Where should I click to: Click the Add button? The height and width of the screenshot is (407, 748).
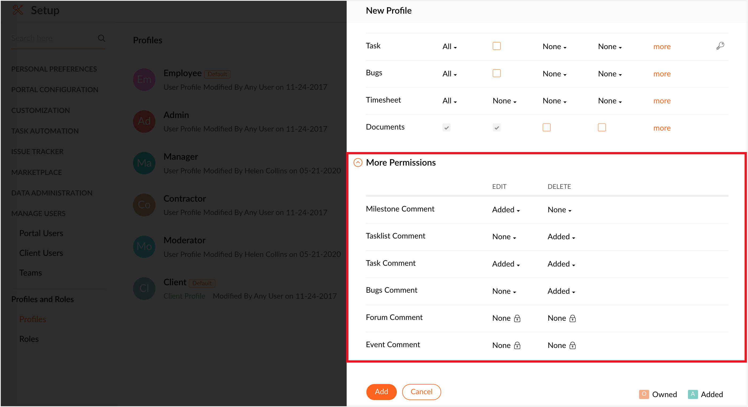(x=381, y=392)
